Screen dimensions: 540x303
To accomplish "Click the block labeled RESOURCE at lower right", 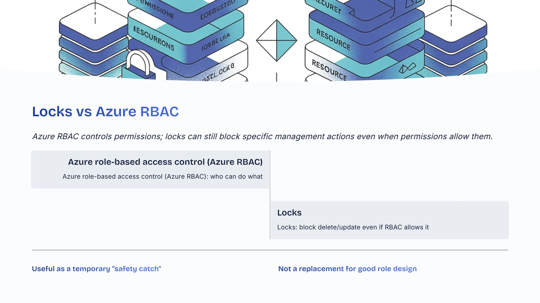I will coord(329,69).
